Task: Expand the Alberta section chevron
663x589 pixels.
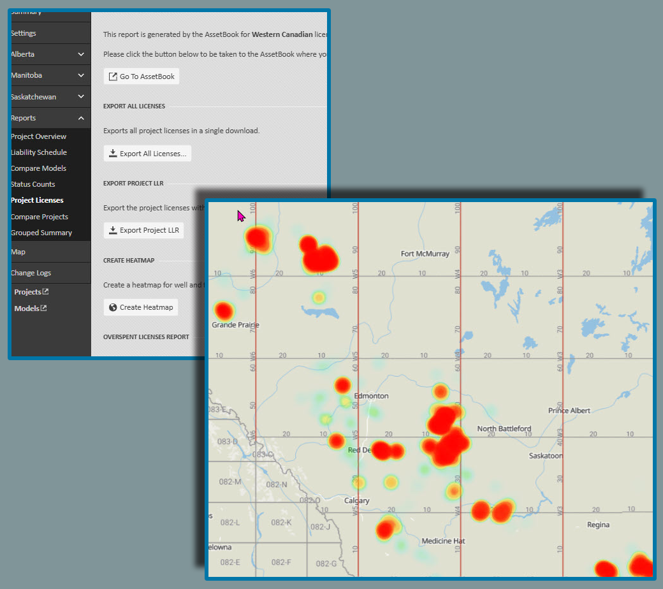Action: [x=81, y=54]
